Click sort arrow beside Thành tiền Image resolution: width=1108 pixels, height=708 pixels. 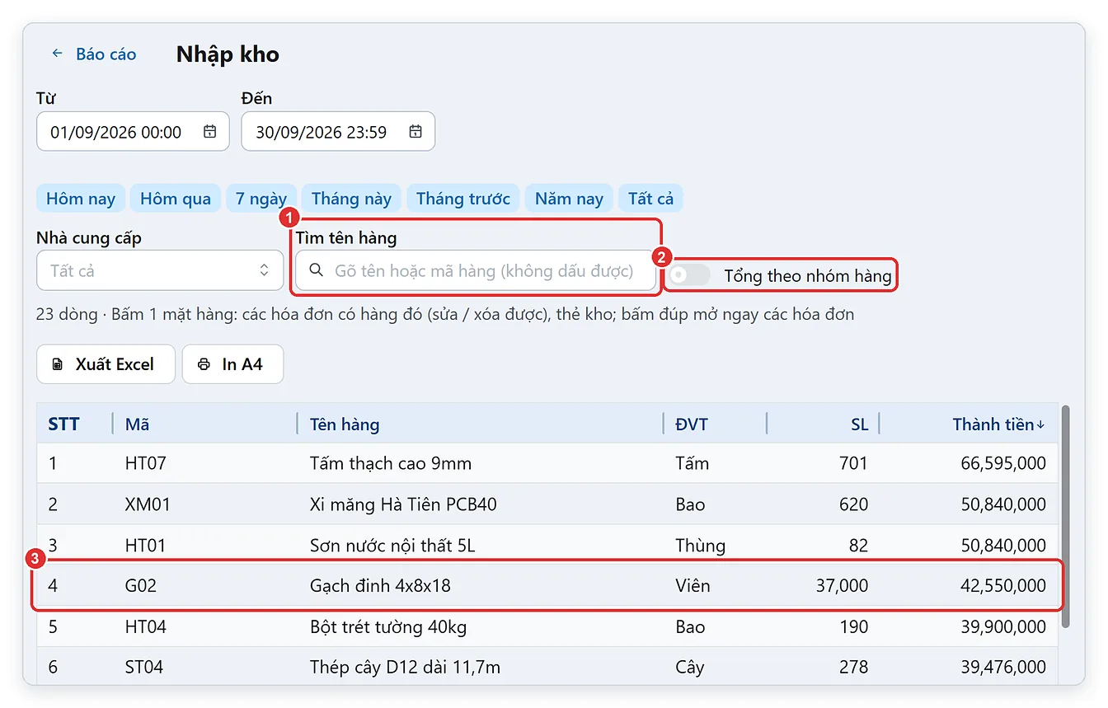click(1041, 424)
